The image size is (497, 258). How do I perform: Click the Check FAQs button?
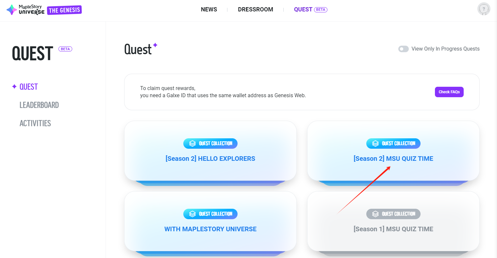449,92
